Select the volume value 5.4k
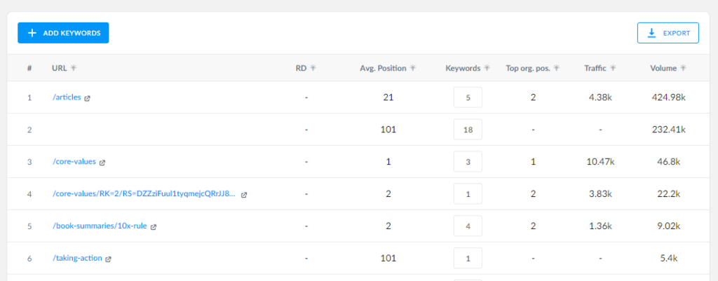This screenshot has width=718, height=281. (x=668, y=258)
